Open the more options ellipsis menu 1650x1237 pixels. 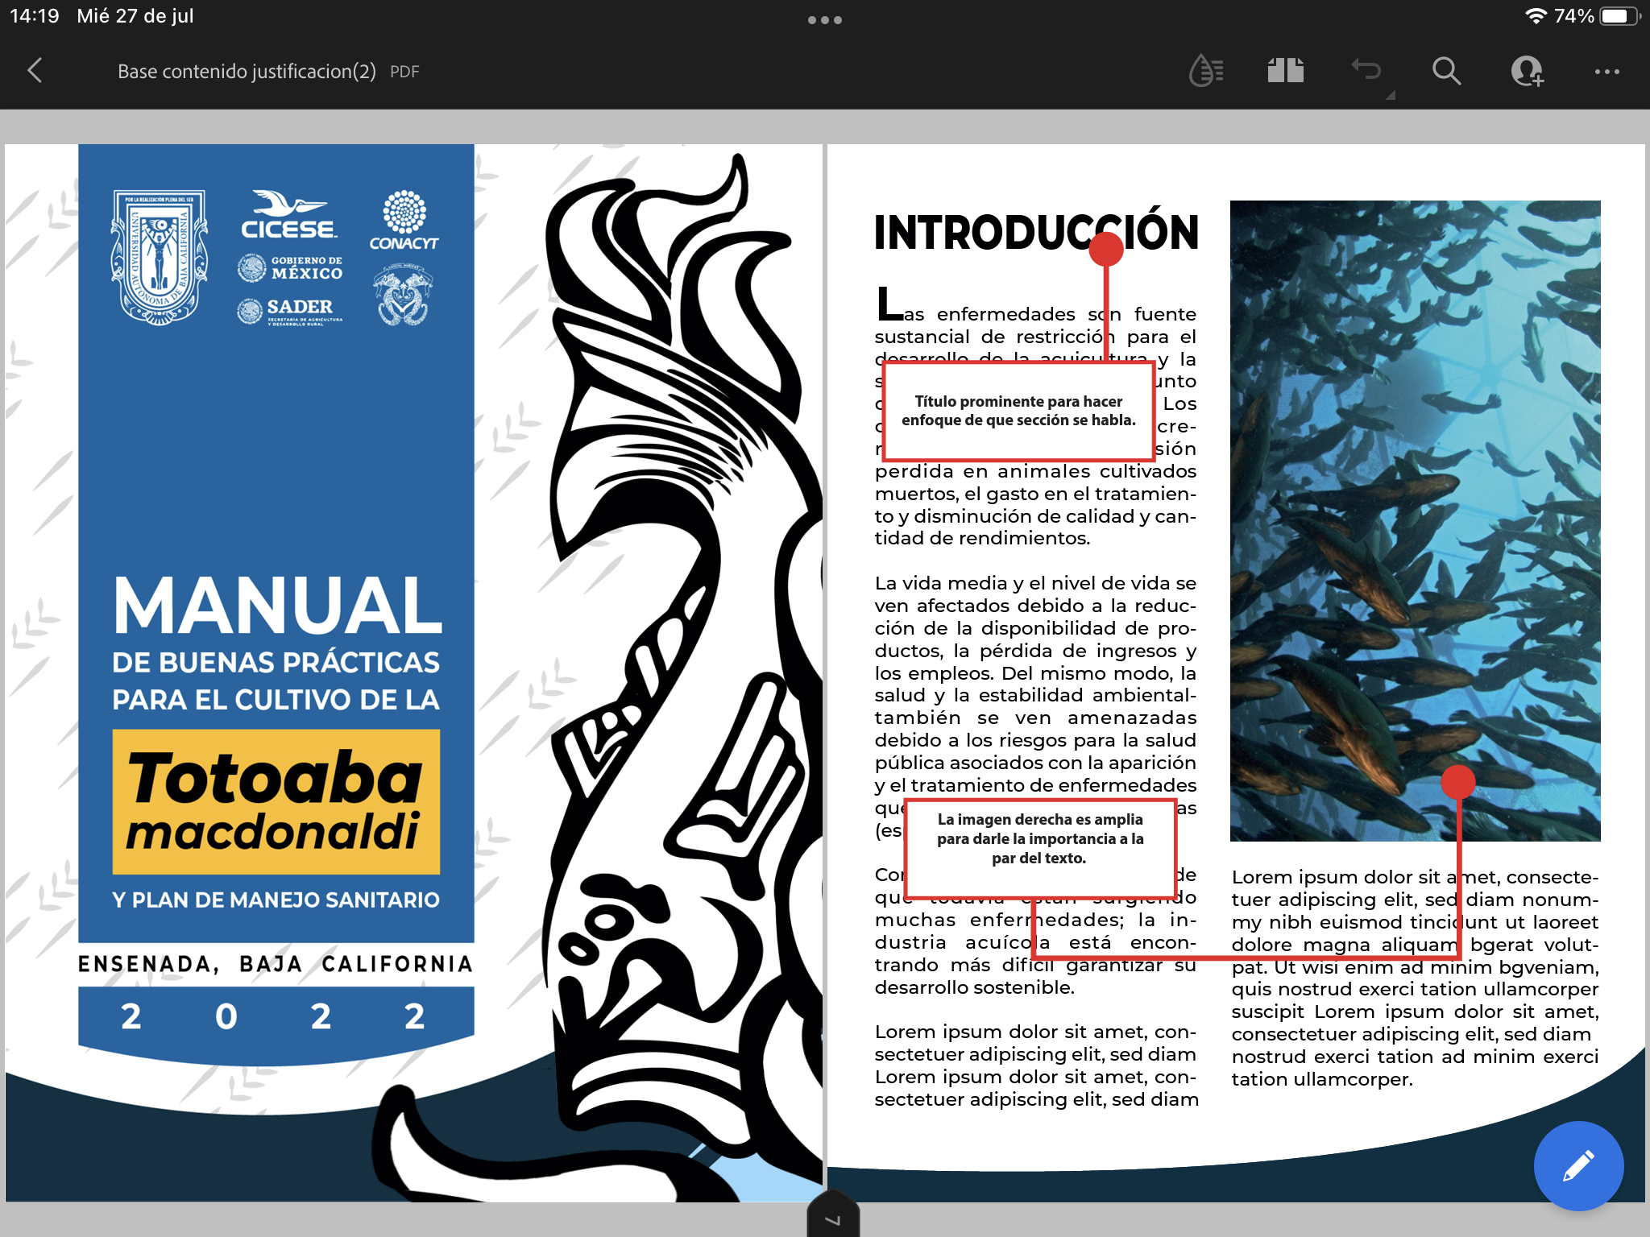pyautogui.click(x=1607, y=72)
